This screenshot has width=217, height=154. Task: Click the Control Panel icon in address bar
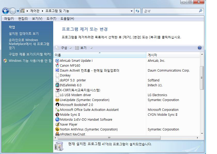[23, 11]
